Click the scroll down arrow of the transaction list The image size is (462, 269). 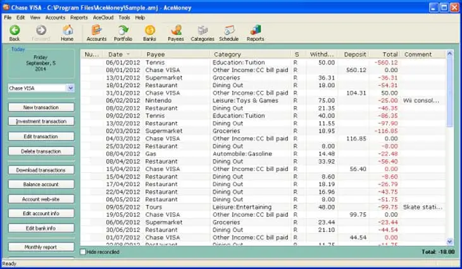click(x=449, y=242)
